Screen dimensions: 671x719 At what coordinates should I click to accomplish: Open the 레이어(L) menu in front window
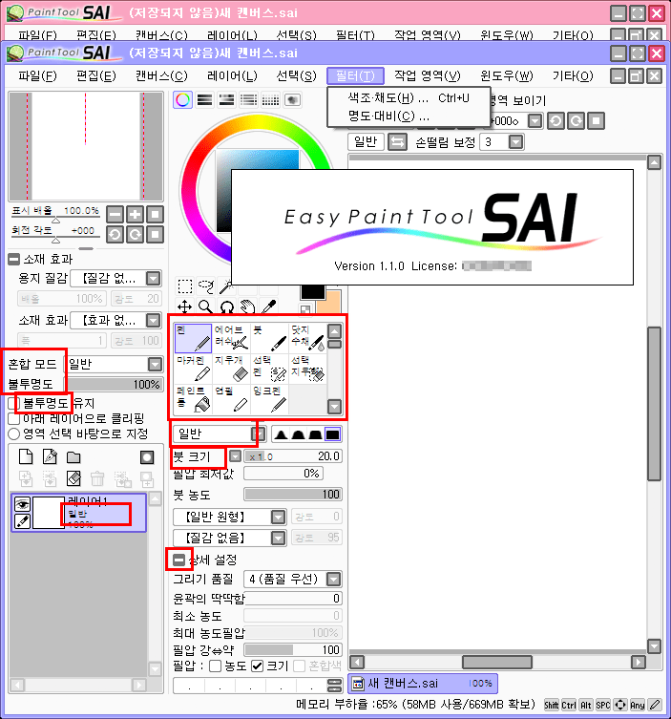click(x=232, y=75)
